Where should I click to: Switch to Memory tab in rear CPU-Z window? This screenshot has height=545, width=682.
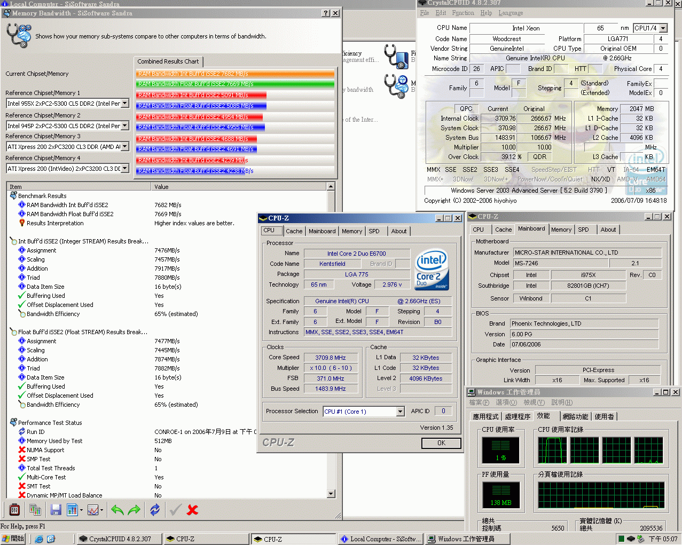pos(561,230)
